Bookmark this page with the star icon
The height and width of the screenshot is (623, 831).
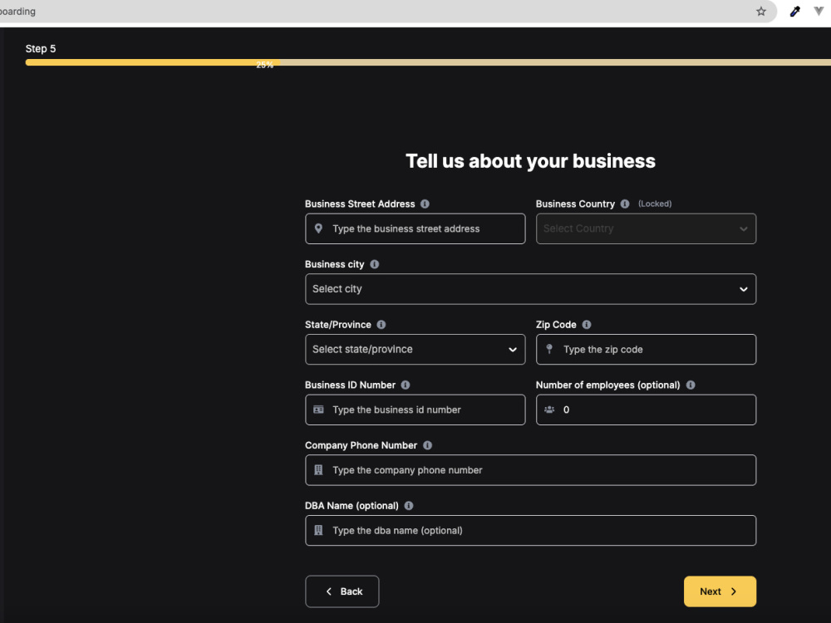[x=761, y=11]
